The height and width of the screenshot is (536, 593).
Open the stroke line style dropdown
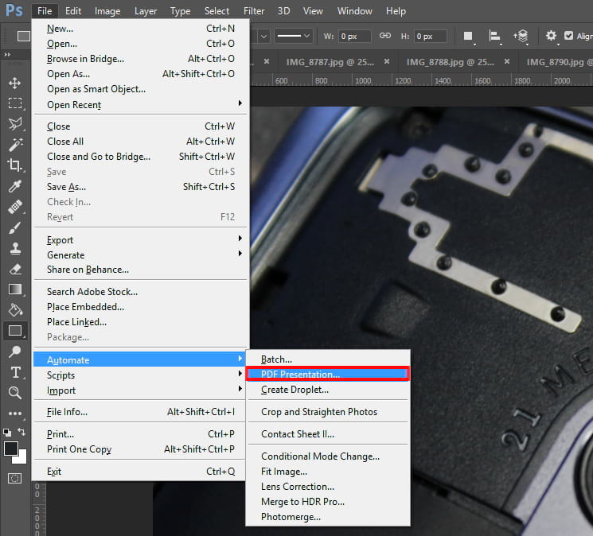(x=294, y=36)
